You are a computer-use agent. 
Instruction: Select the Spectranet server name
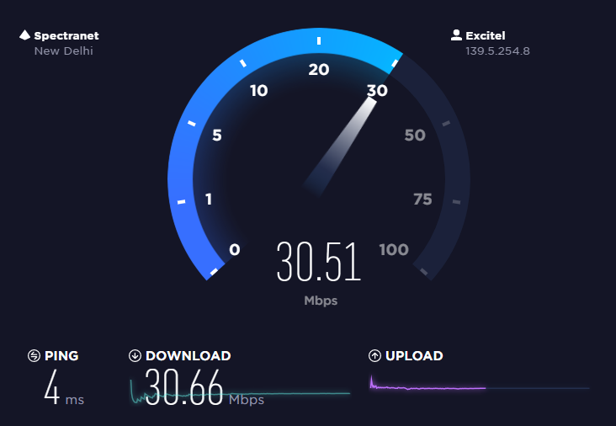tap(66, 35)
